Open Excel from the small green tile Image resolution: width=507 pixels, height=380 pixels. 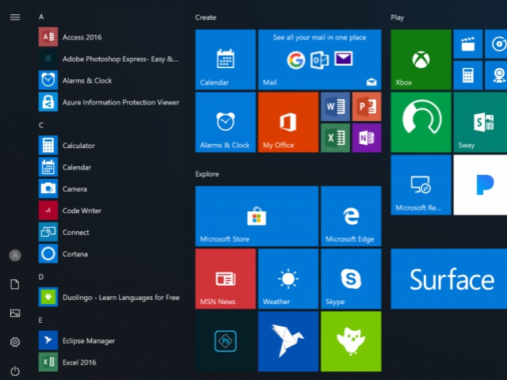pos(335,138)
